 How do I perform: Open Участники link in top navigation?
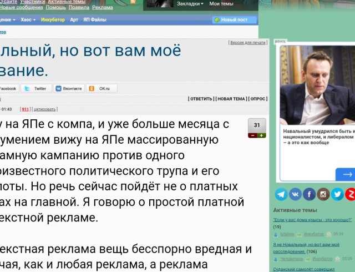[x=32, y=2]
